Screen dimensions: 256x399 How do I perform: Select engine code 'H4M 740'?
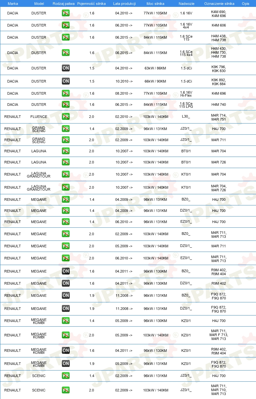pos(219,104)
